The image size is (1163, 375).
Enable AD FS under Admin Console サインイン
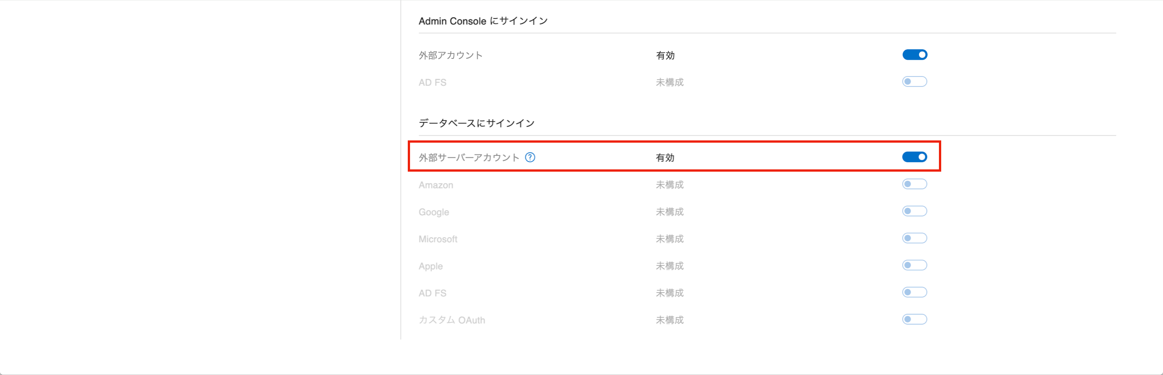click(x=914, y=82)
